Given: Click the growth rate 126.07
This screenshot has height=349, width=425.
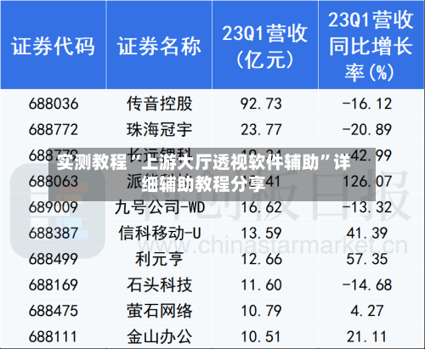Looking at the screenshot, I should [x=367, y=181].
